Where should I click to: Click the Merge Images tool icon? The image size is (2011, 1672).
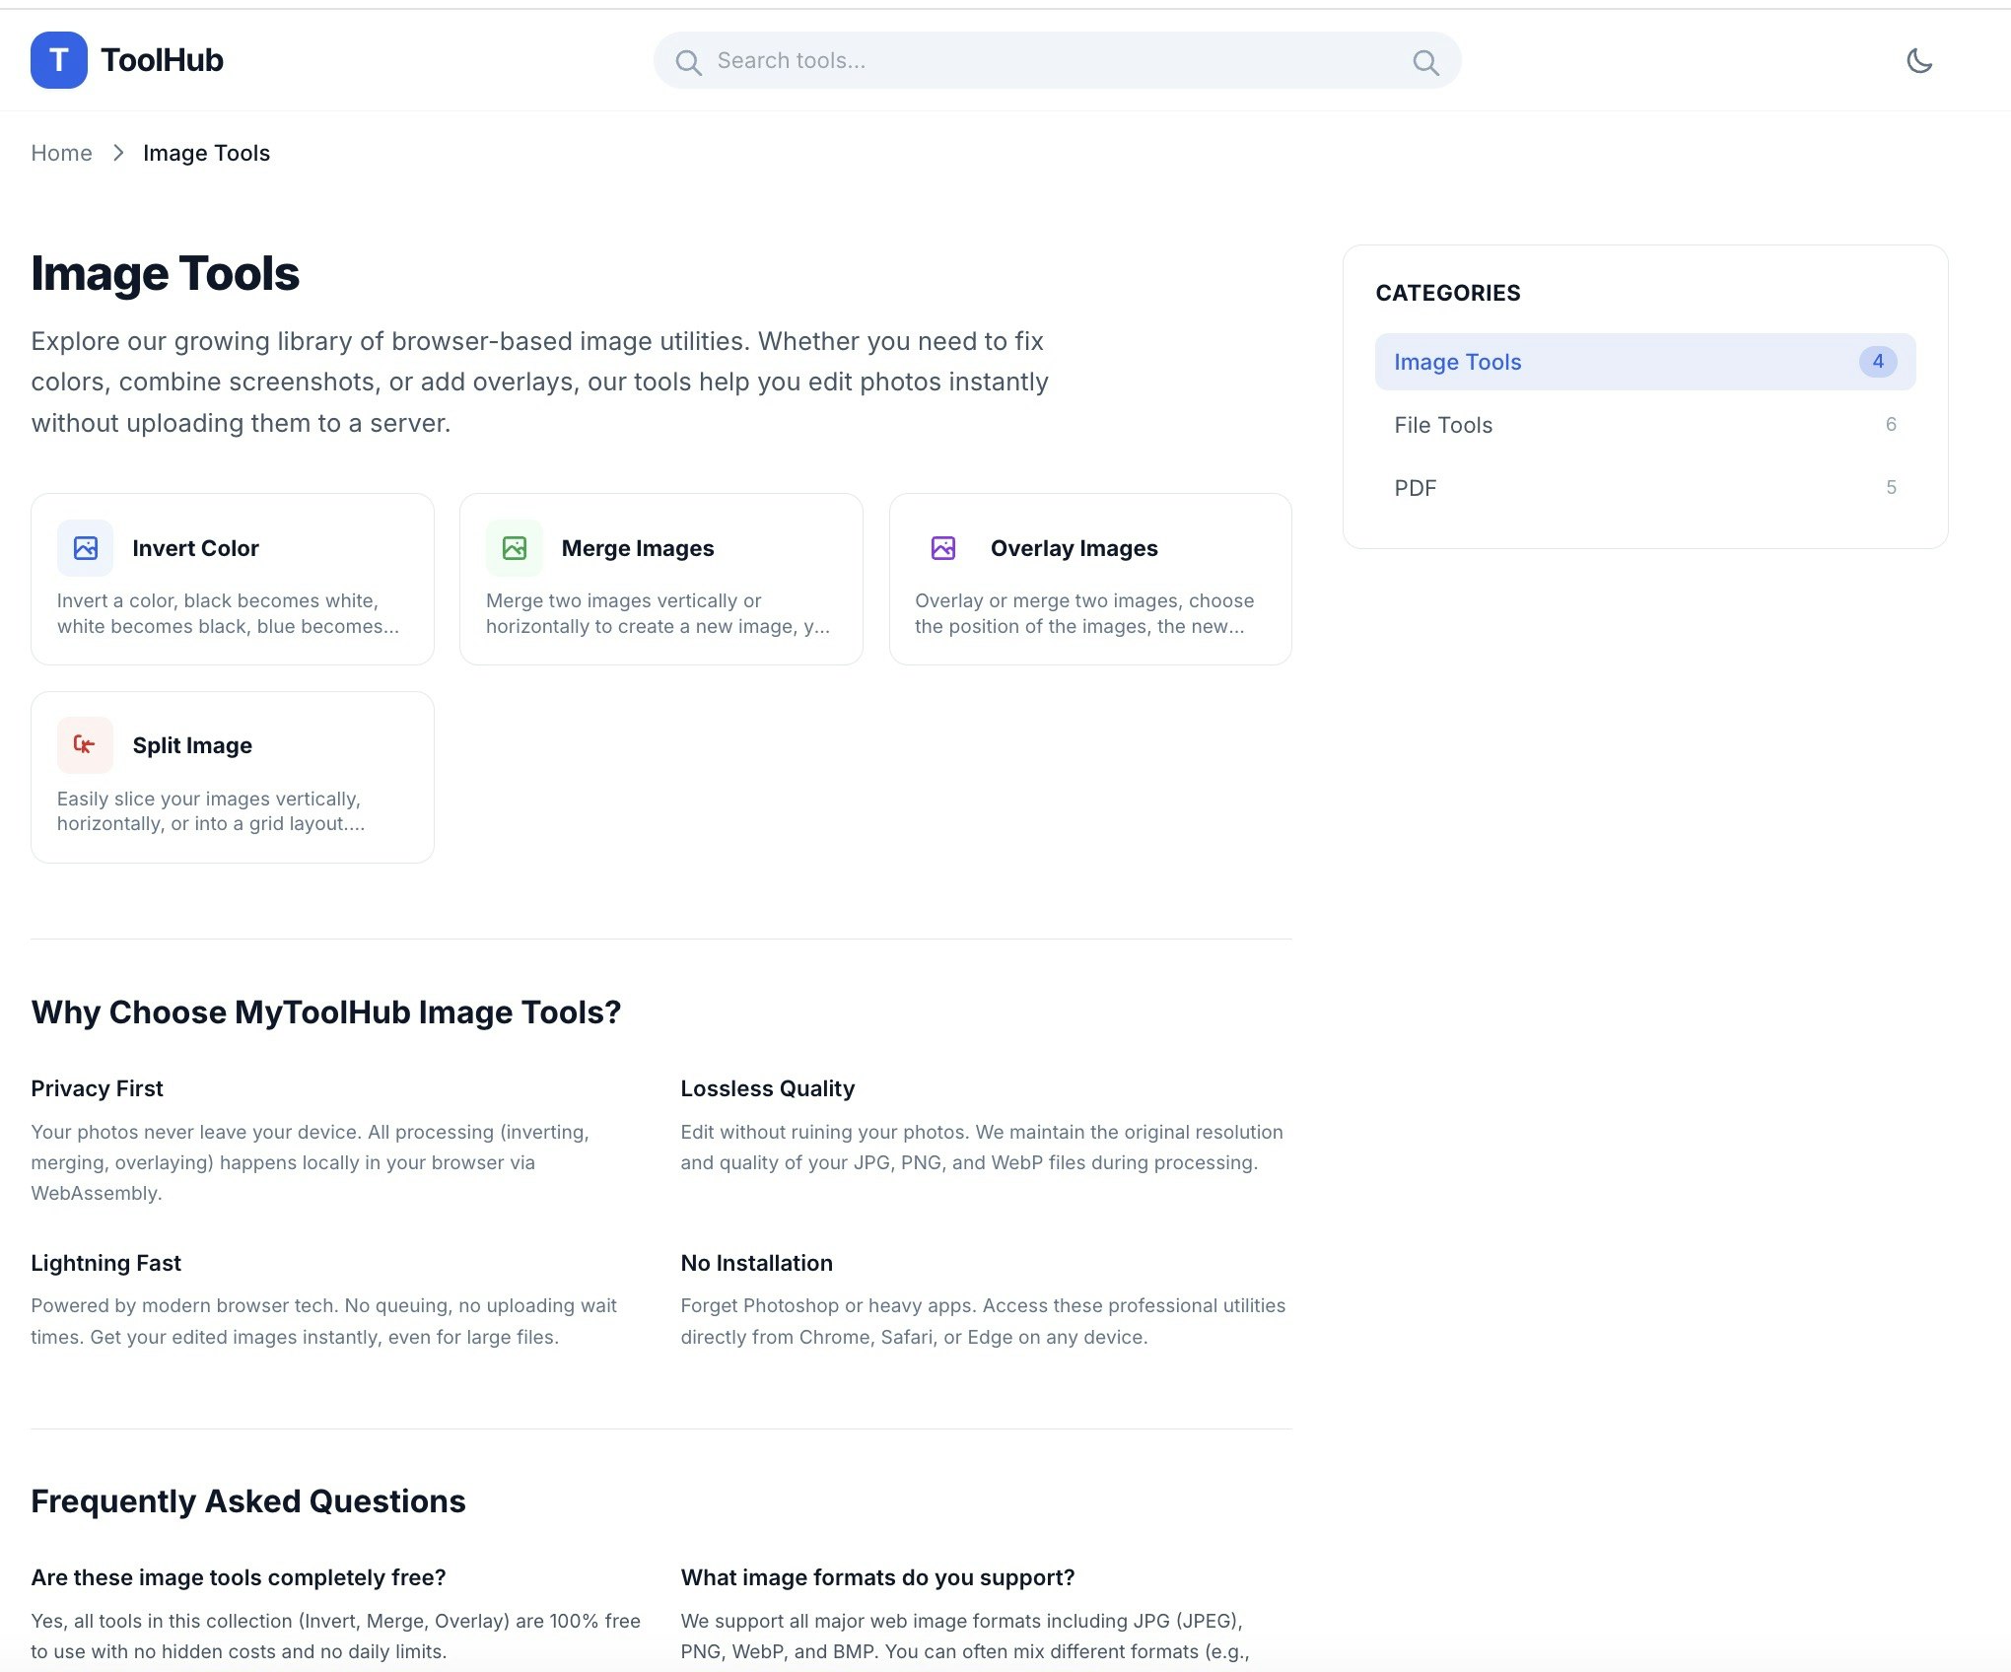tap(514, 548)
